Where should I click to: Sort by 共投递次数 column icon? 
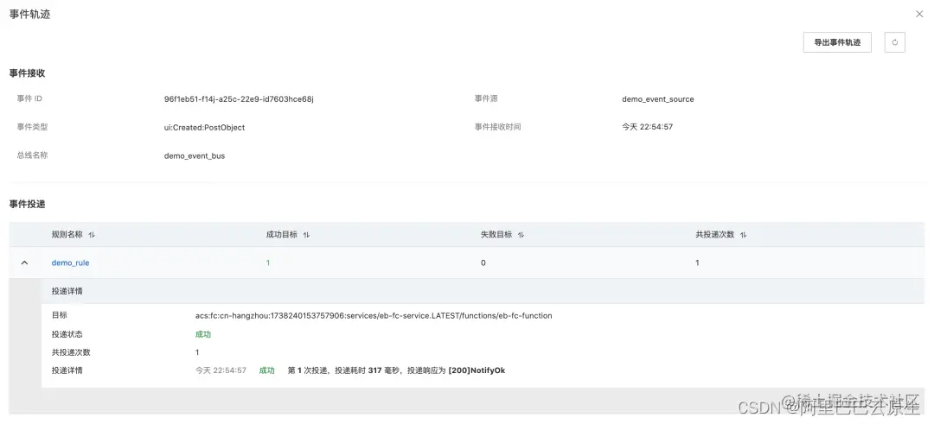click(x=743, y=235)
